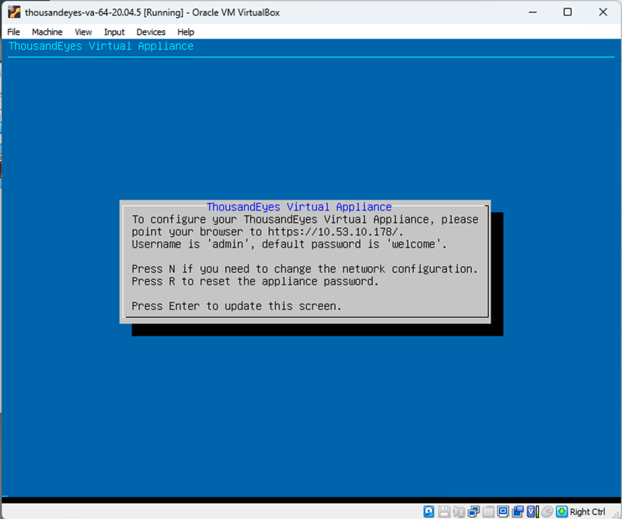This screenshot has height=519, width=622.
Task: Maximize the VirtualBox VM window
Action: coord(567,12)
